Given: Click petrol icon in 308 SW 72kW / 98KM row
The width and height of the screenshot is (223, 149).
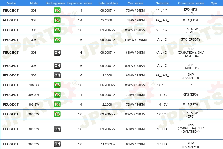Looking at the screenshot, I should (57, 104).
